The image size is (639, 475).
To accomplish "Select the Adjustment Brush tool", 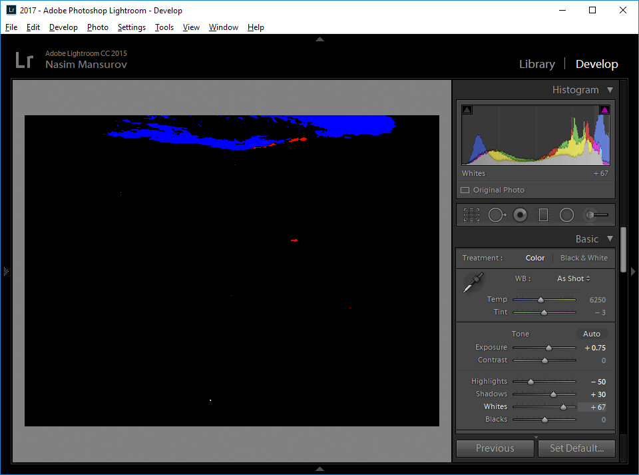I will tap(595, 215).
